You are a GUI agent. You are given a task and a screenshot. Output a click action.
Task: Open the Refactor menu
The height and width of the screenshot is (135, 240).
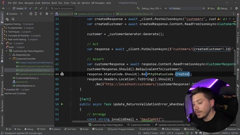[46, 3]
